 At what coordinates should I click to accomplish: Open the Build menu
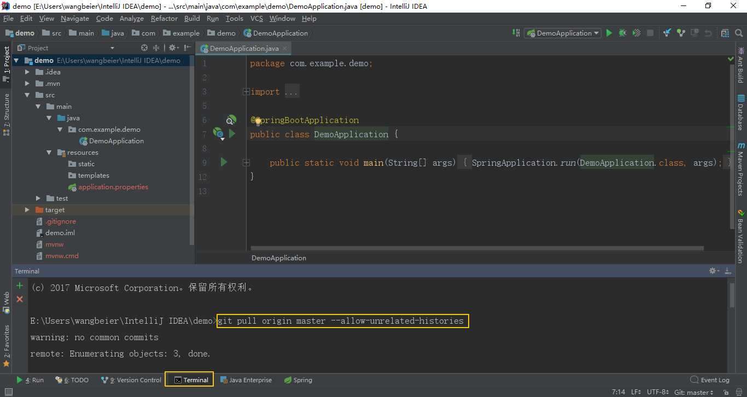click(192, 18)
